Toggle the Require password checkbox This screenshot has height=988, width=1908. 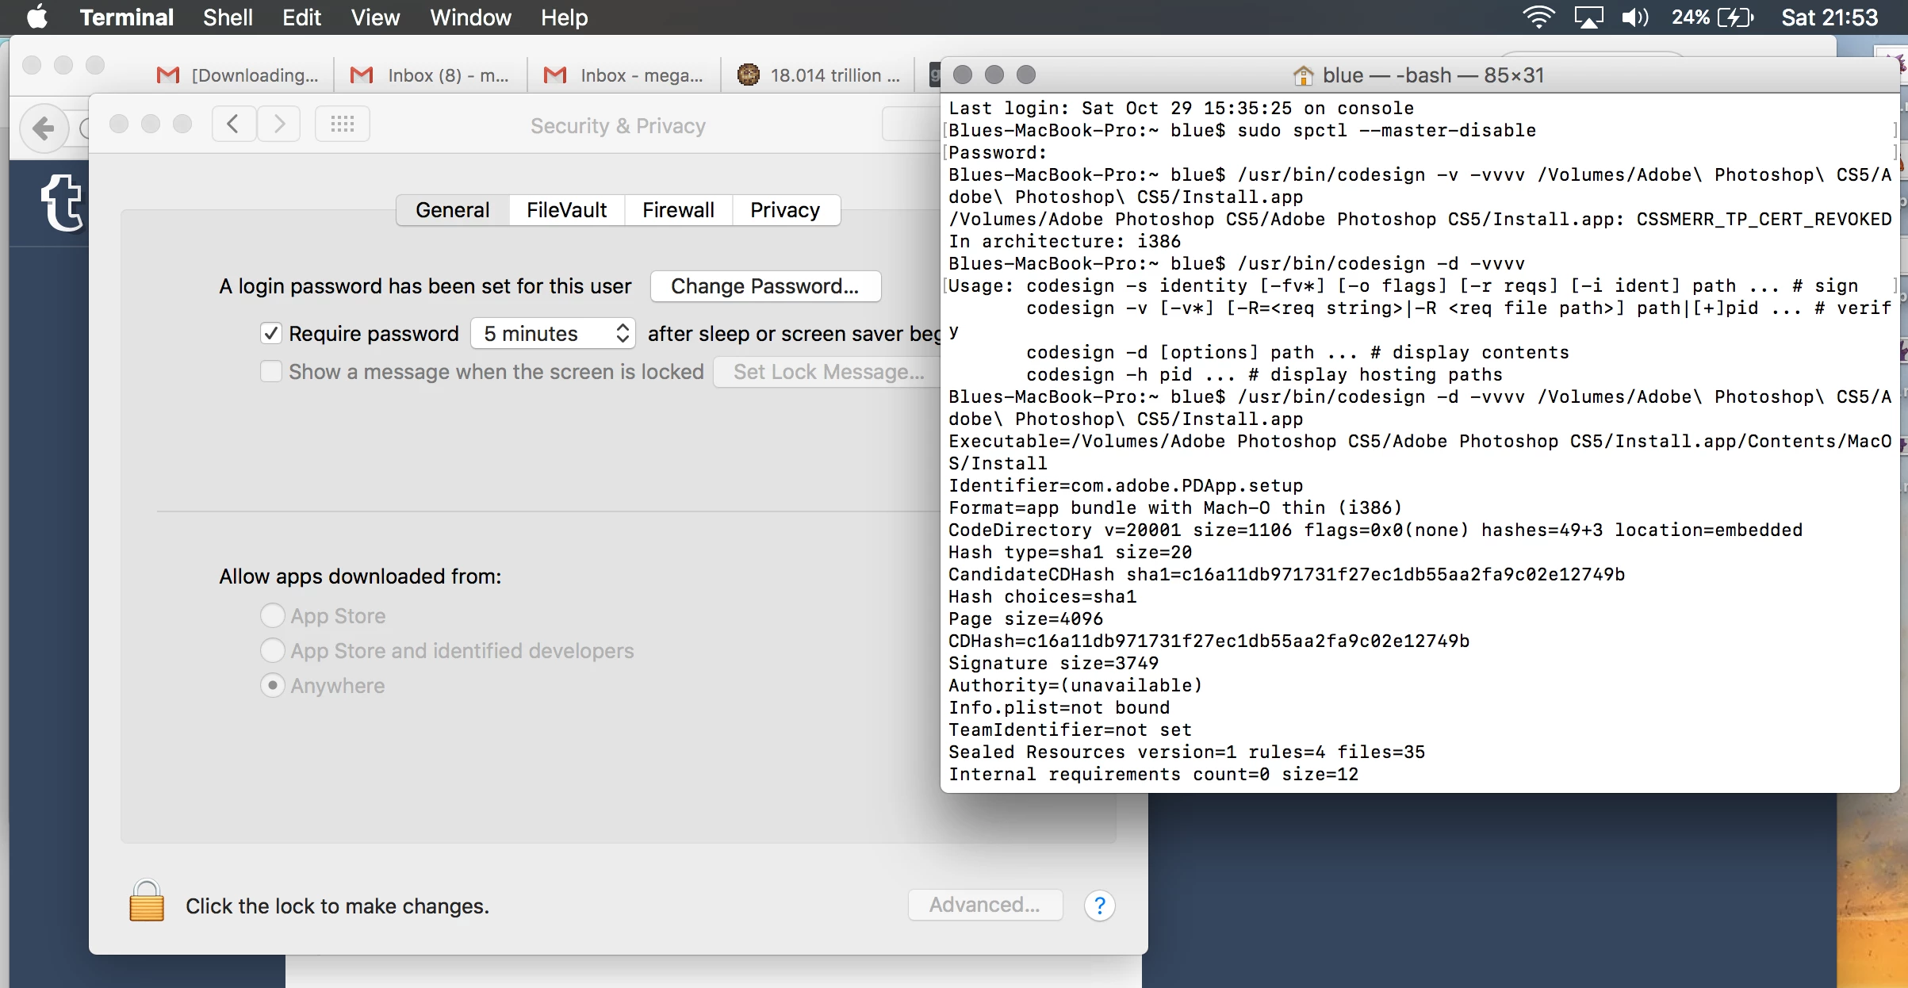271,333
